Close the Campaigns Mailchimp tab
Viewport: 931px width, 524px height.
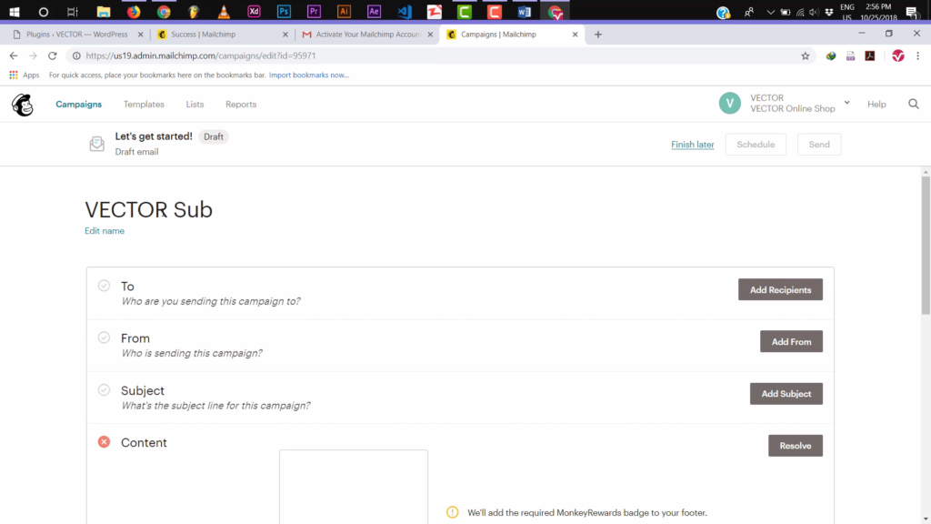pos(575,35)
